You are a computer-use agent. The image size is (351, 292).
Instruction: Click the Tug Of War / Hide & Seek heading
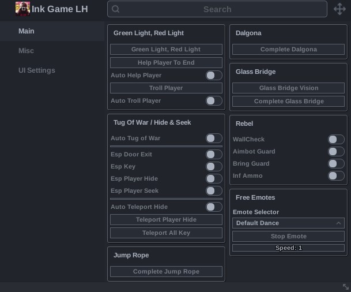point(152,122)
